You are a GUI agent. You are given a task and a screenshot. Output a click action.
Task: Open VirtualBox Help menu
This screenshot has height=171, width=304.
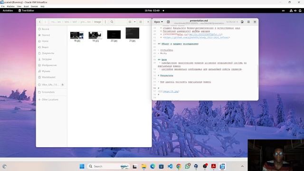[42, 6]
